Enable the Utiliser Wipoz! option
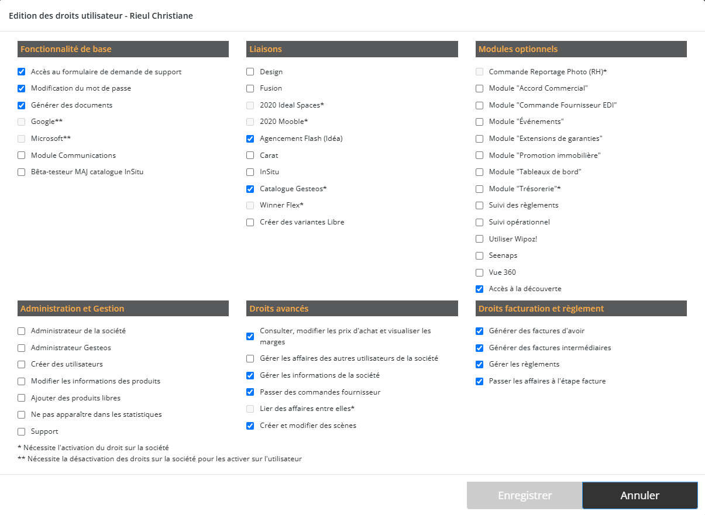 [480, 239]
